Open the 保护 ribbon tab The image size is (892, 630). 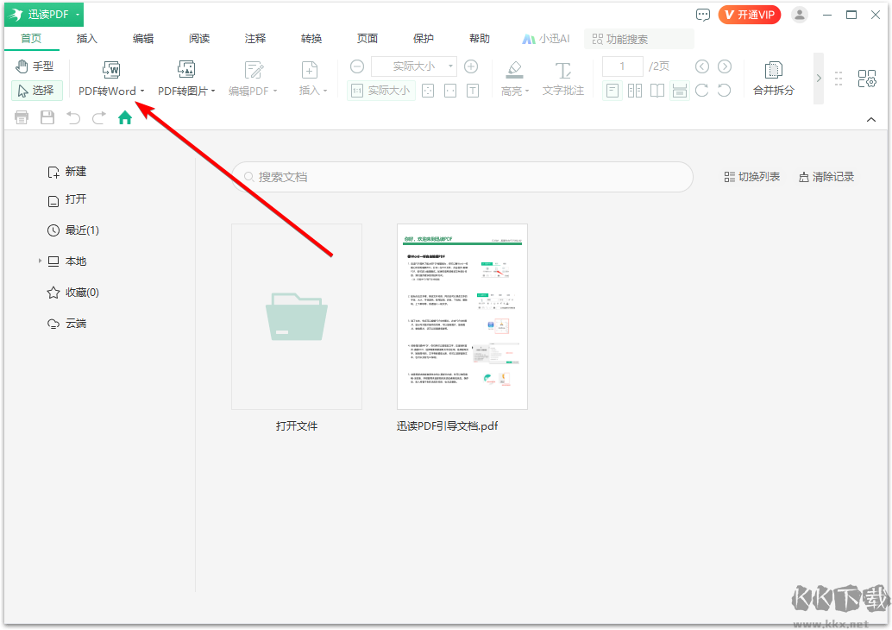(424, 39)
